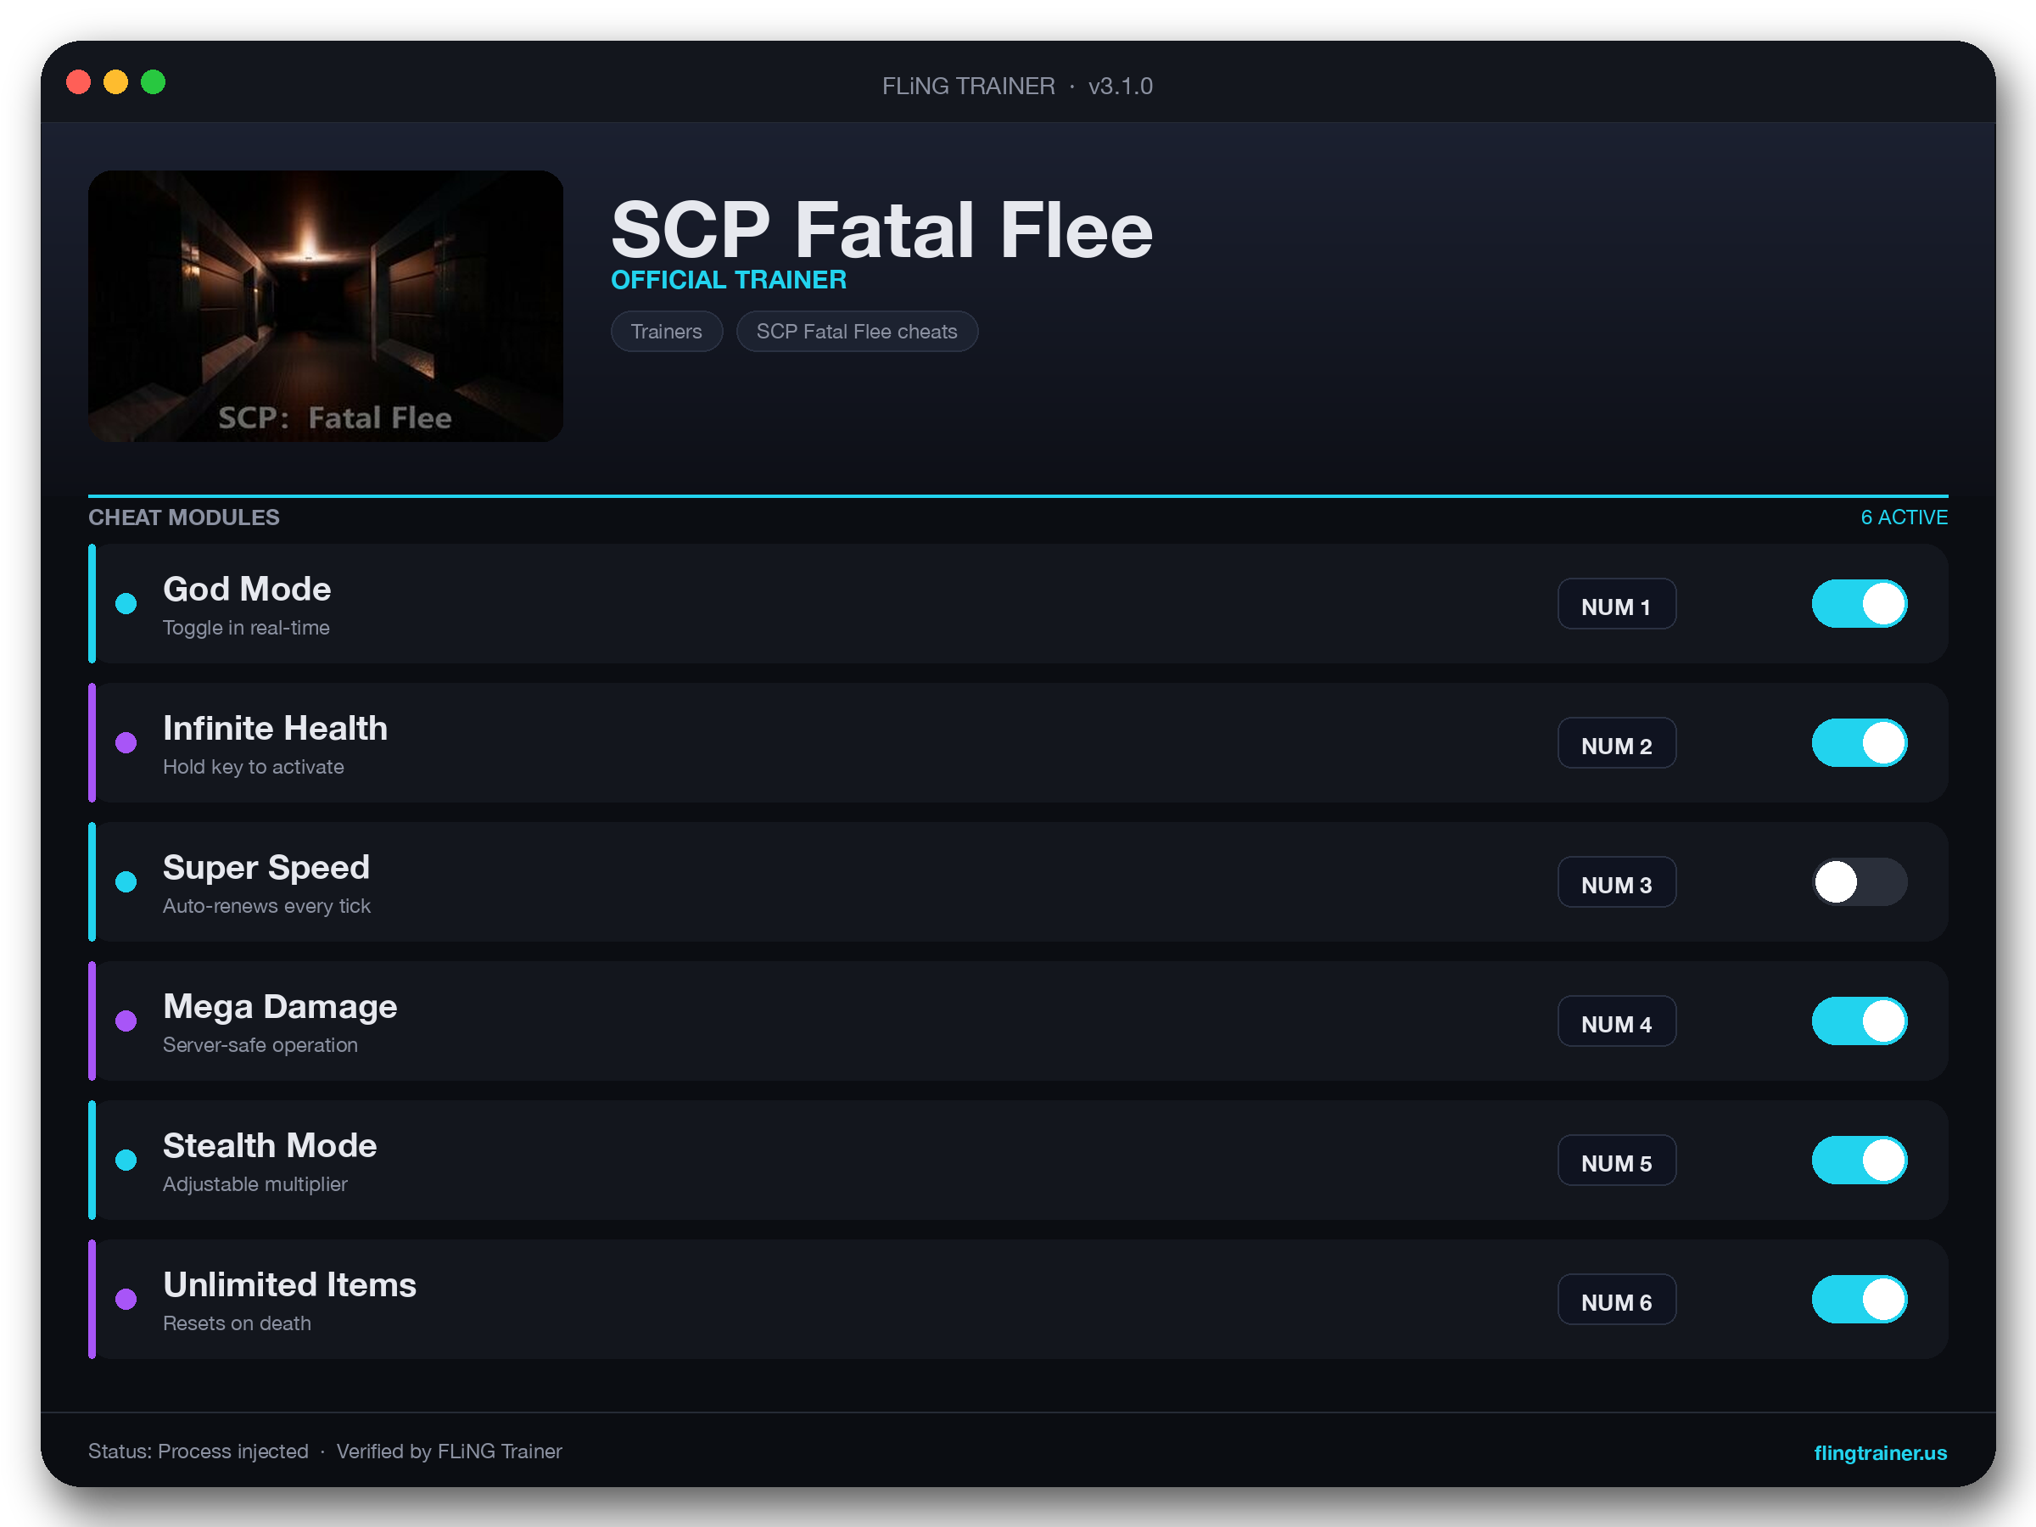Select the NUM 3 hotkey badge
2036x1527 pixels.
click(1616, 881)
